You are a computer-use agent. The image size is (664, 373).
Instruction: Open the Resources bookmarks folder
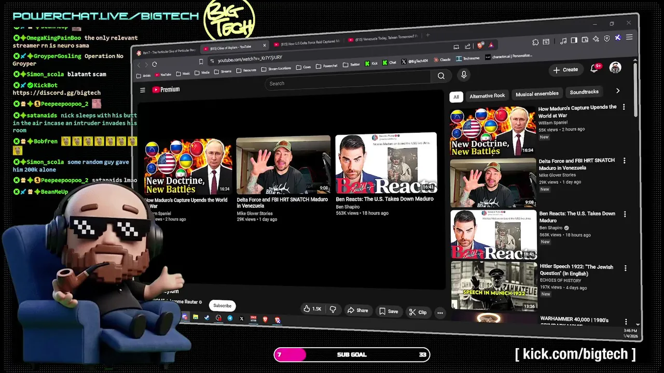[246, 70]
